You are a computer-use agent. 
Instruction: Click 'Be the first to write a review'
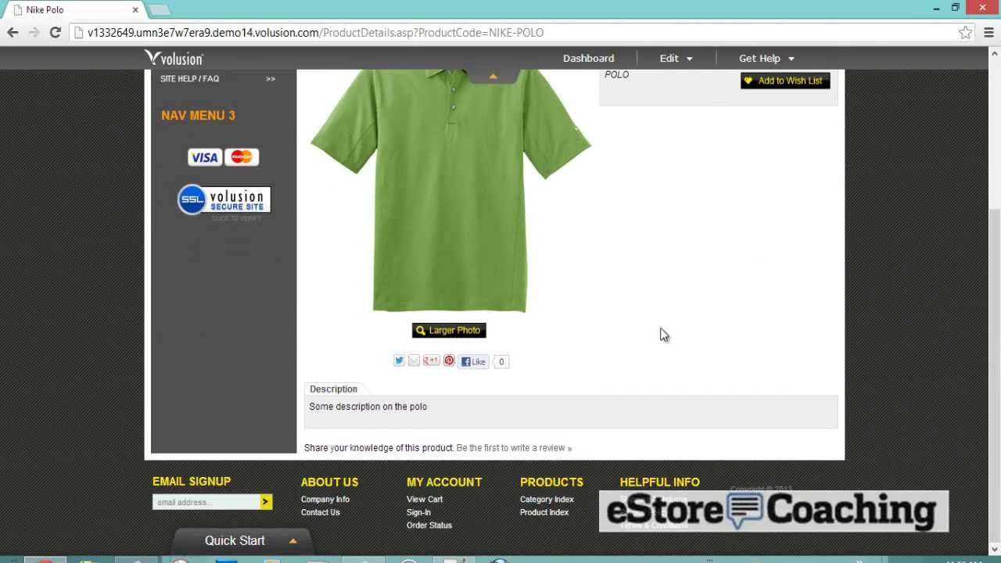pyautogui.click(x=514, y=448)
